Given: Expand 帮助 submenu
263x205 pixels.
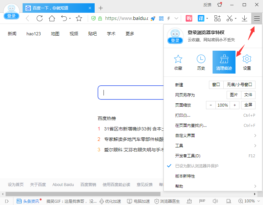Looking at the screenshot, I should pos(213,186).
